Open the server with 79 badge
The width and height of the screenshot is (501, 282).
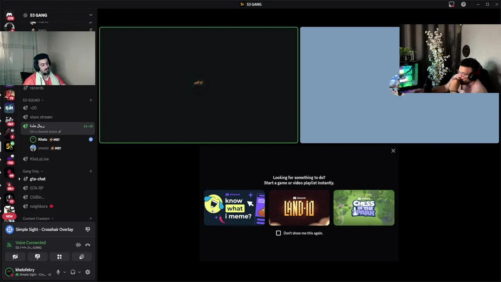pos(9,95)
